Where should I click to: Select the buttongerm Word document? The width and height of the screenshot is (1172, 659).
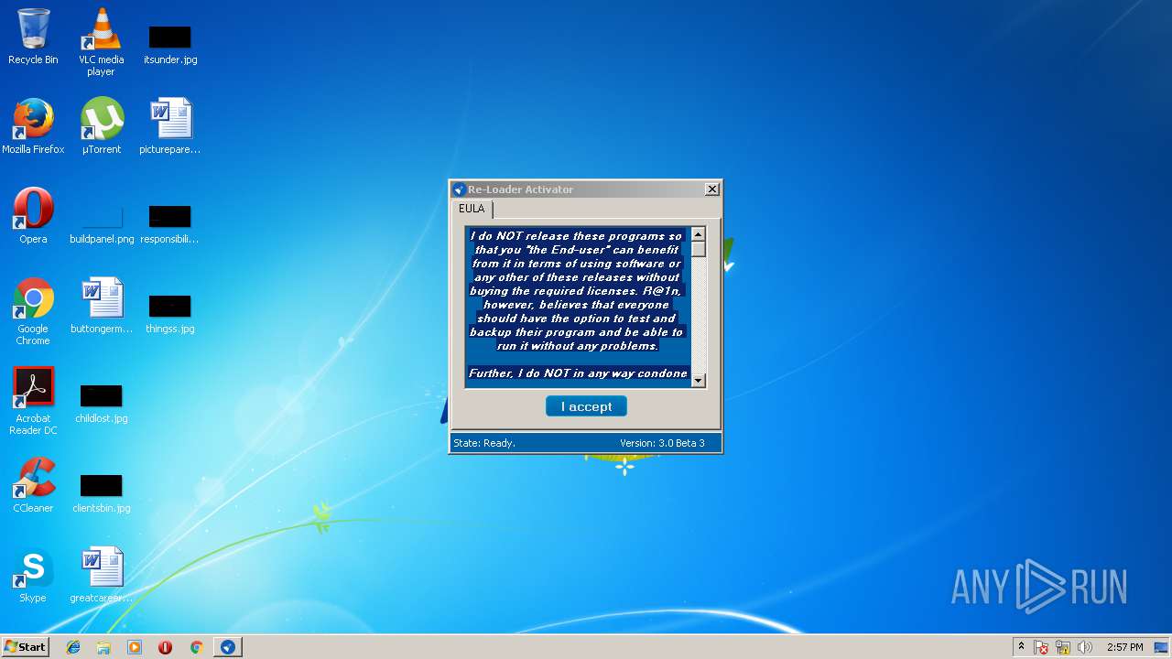pos(102,306)
